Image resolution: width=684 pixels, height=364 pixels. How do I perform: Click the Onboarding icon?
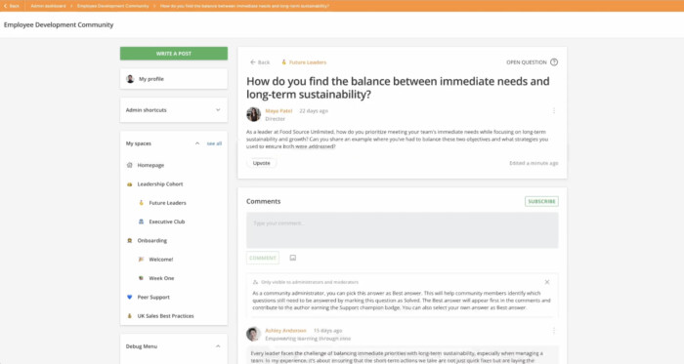click(130, 240)
